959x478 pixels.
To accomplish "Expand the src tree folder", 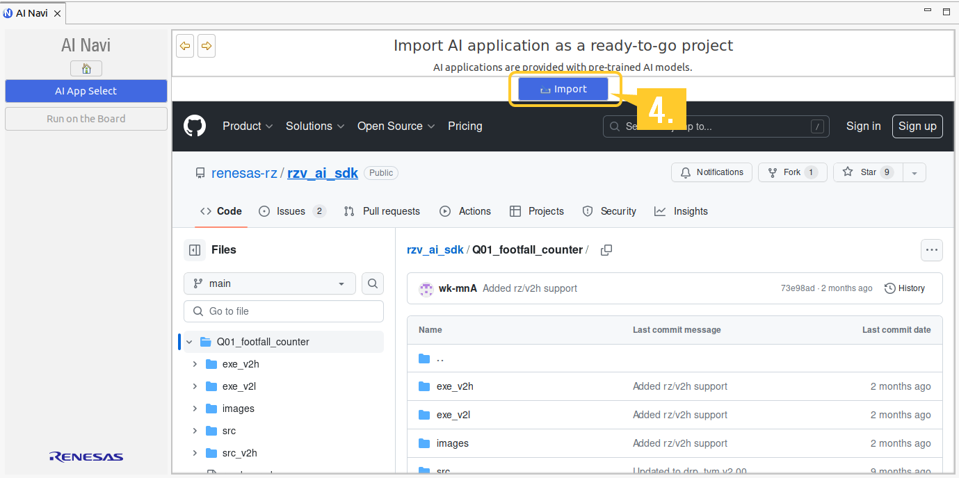I will (195, 431).
